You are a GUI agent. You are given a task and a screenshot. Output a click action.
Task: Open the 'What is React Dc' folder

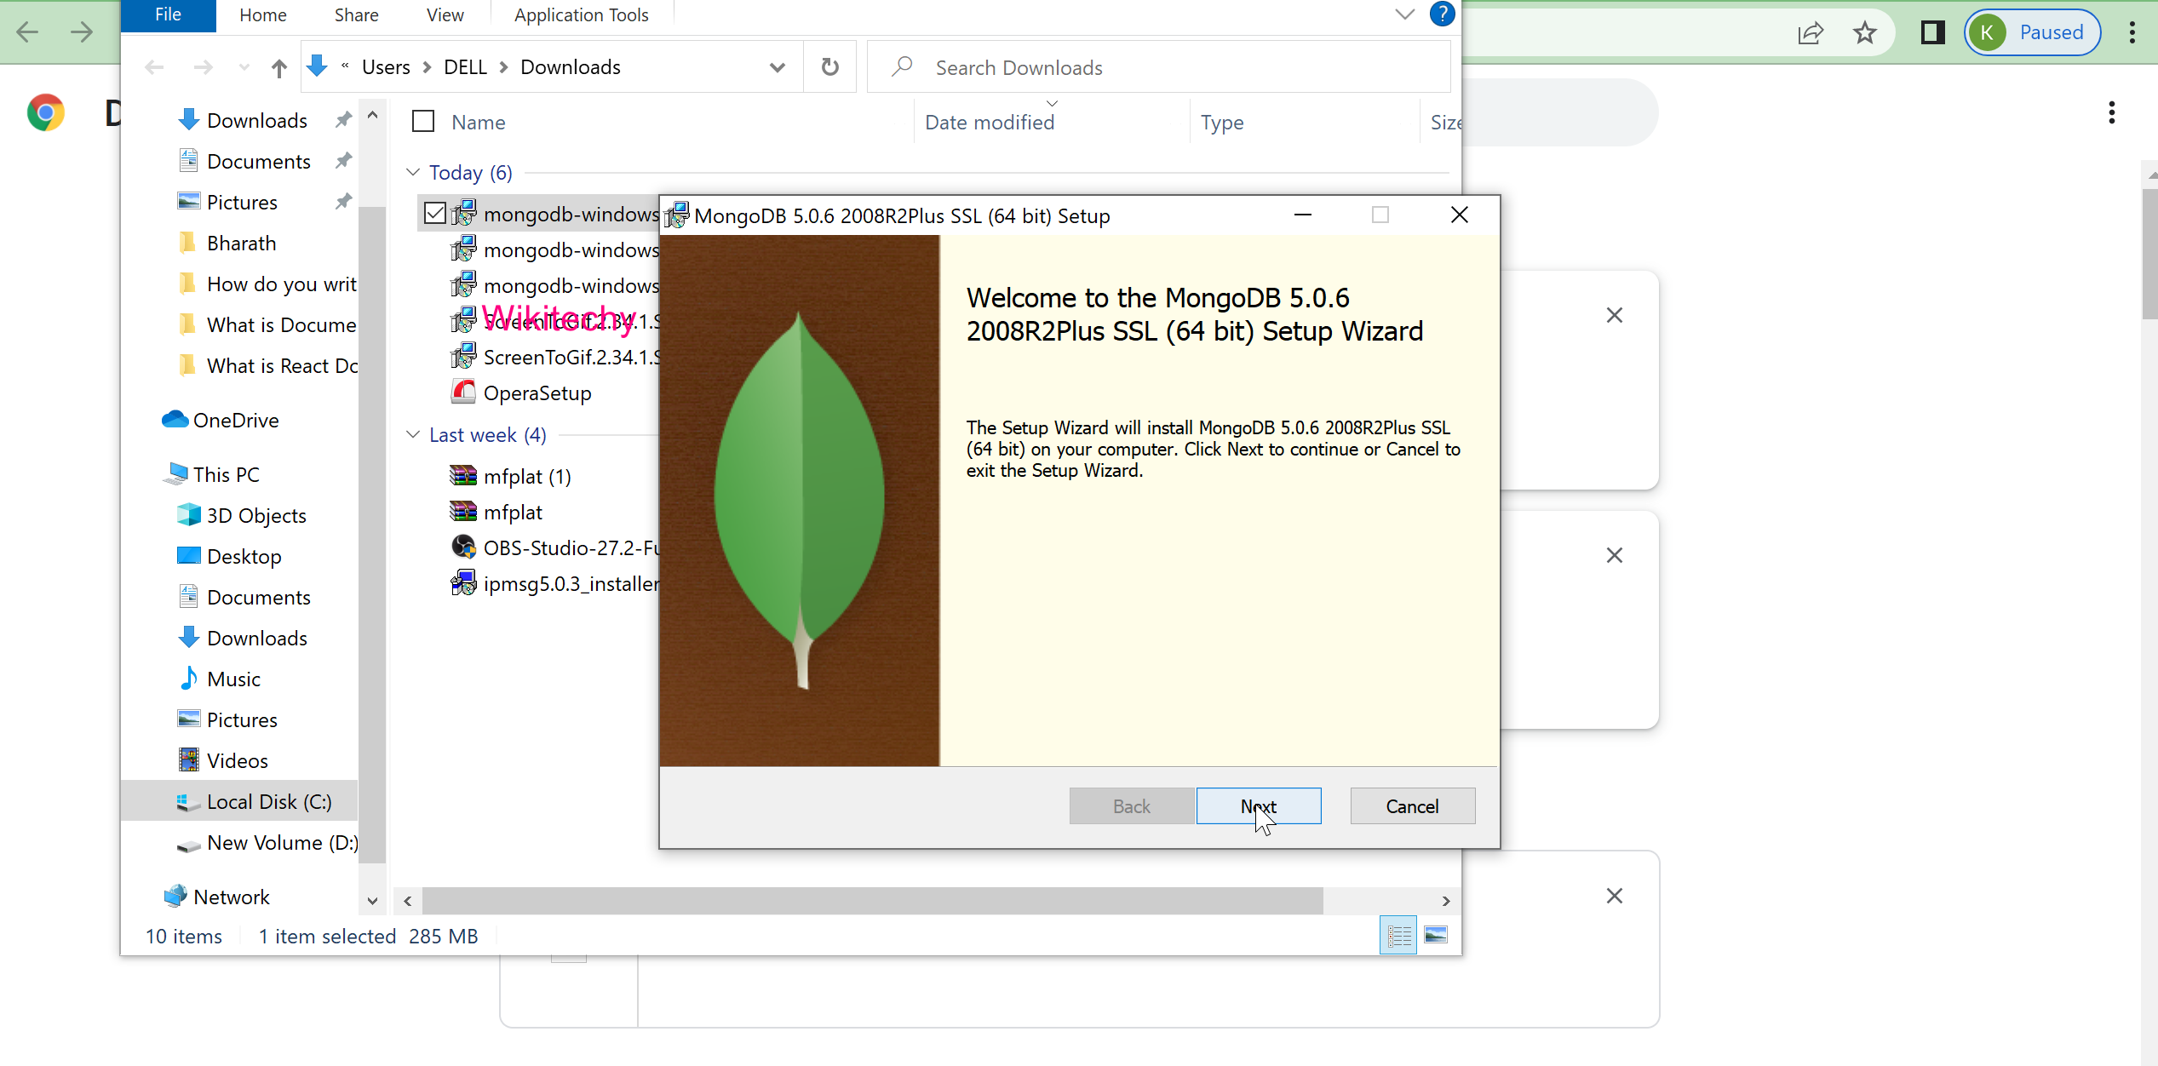point(281,365)
